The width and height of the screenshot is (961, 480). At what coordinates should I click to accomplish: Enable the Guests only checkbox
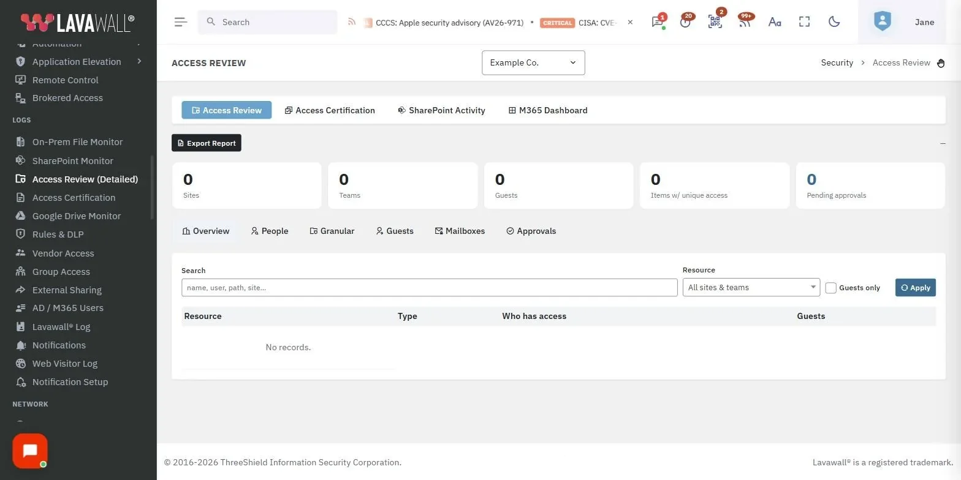pos(830,288)
